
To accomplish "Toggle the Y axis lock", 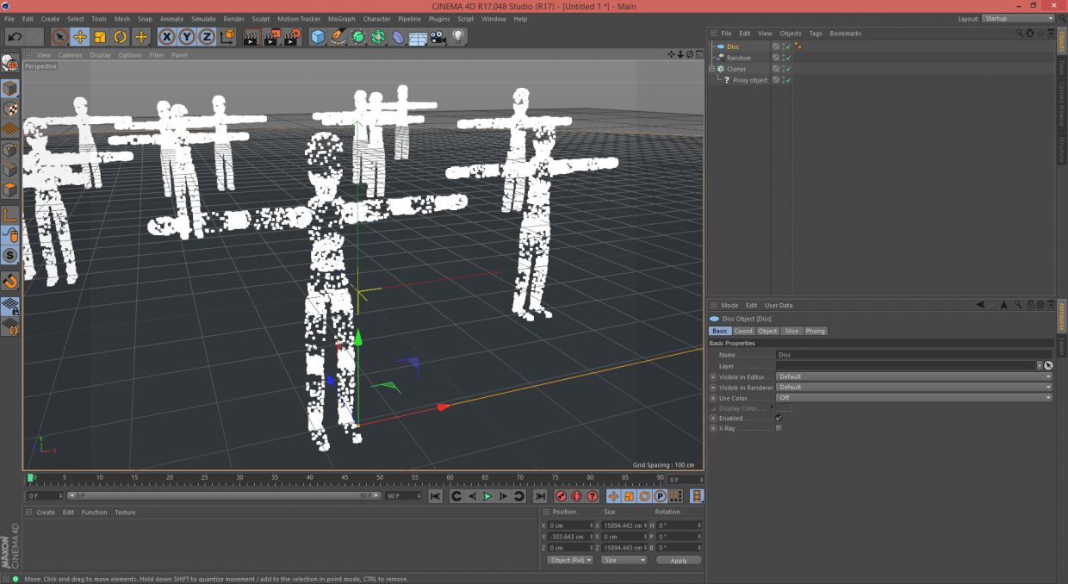I will [187, 37].
